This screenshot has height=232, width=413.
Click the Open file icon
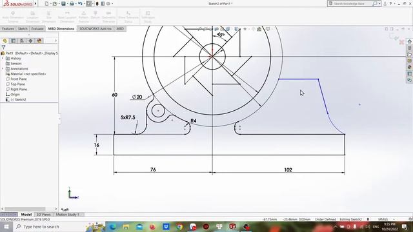tap(54, 4)
